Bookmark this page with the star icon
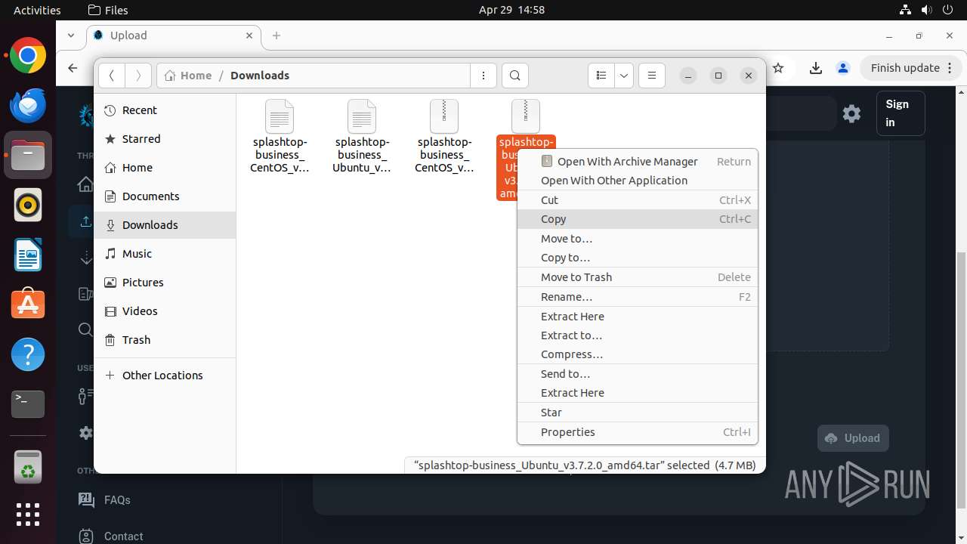This screenshot has width=967, height=544. point(778,68)
